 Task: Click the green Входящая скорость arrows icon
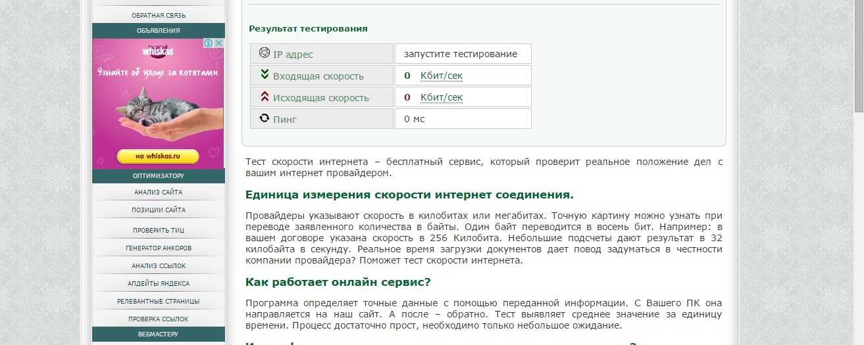click(x=265, y=74)
